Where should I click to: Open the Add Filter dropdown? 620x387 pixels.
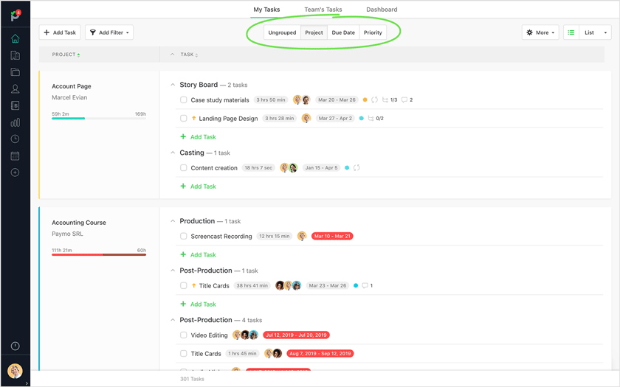pyautogui.click(x=109, y=32)
